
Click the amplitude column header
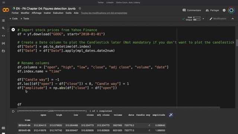pos(159,115)
